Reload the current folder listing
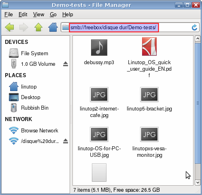Screen dimensions: 202x195 coord(194,27)
